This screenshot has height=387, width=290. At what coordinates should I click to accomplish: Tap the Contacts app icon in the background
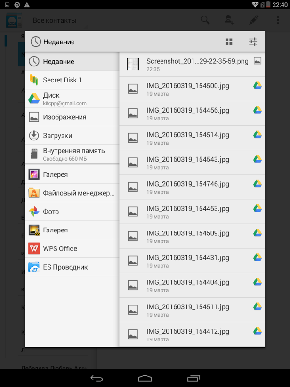(14, 20)
